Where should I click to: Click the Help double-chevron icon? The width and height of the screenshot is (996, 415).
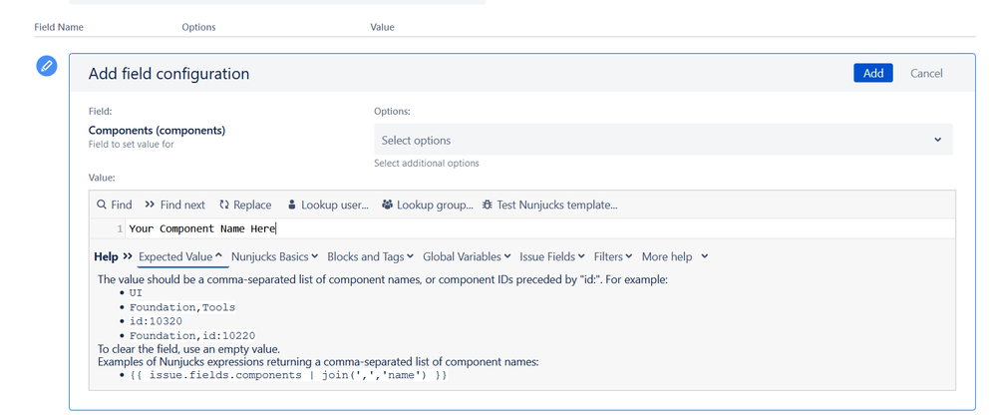[128, 256]
